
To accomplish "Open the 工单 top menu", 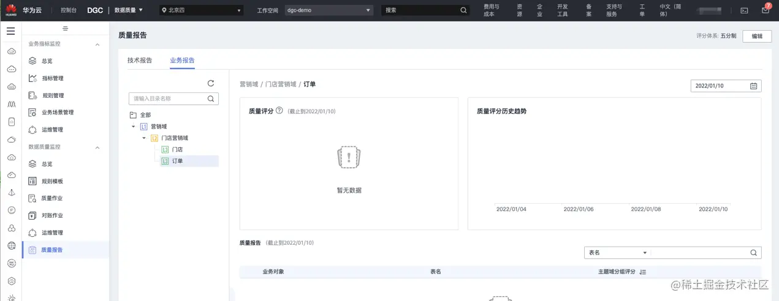I will [x=642, y=10].
